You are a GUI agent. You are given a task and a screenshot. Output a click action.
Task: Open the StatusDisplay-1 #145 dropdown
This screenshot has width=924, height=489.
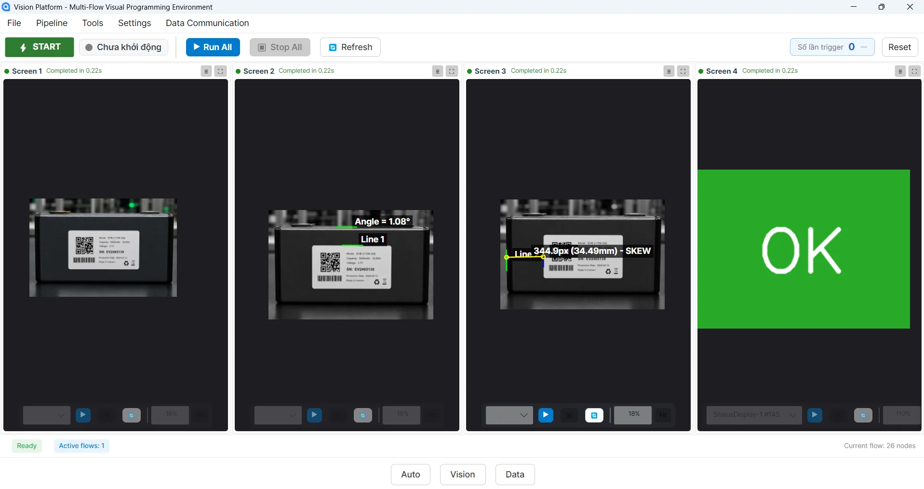coord(754,415)
